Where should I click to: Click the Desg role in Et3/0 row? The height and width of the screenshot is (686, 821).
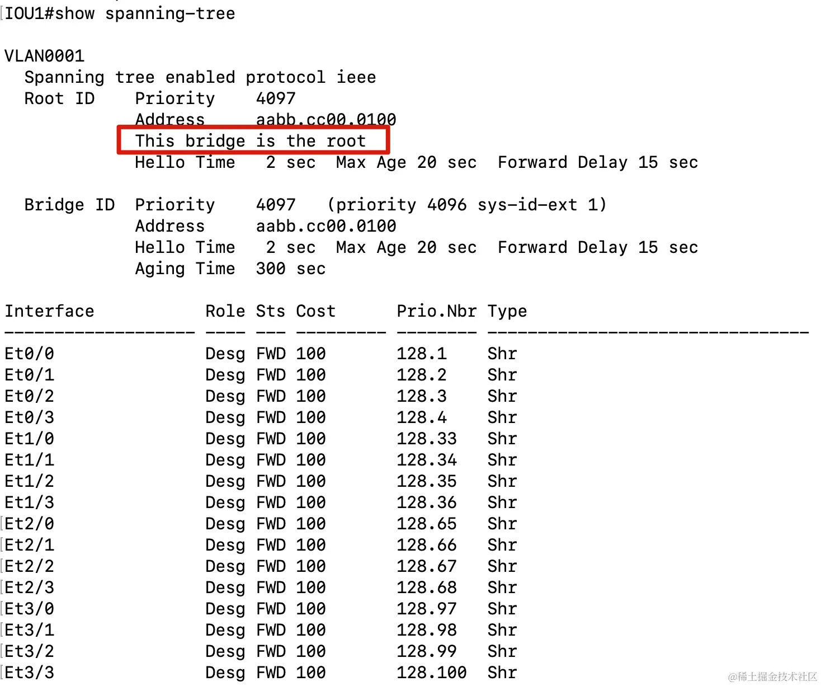point(225,609)
